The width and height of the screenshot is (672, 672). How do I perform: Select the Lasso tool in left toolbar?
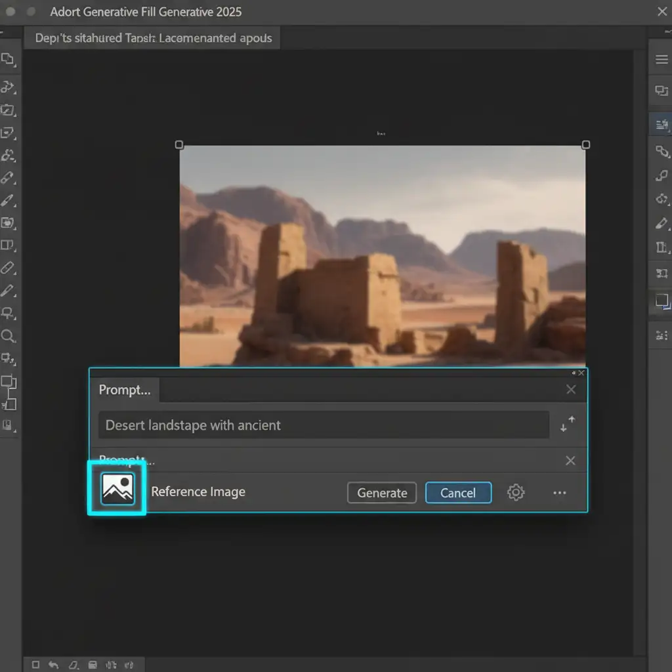8,86
